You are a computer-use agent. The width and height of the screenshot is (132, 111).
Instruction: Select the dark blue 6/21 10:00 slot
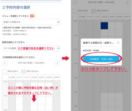104,26
